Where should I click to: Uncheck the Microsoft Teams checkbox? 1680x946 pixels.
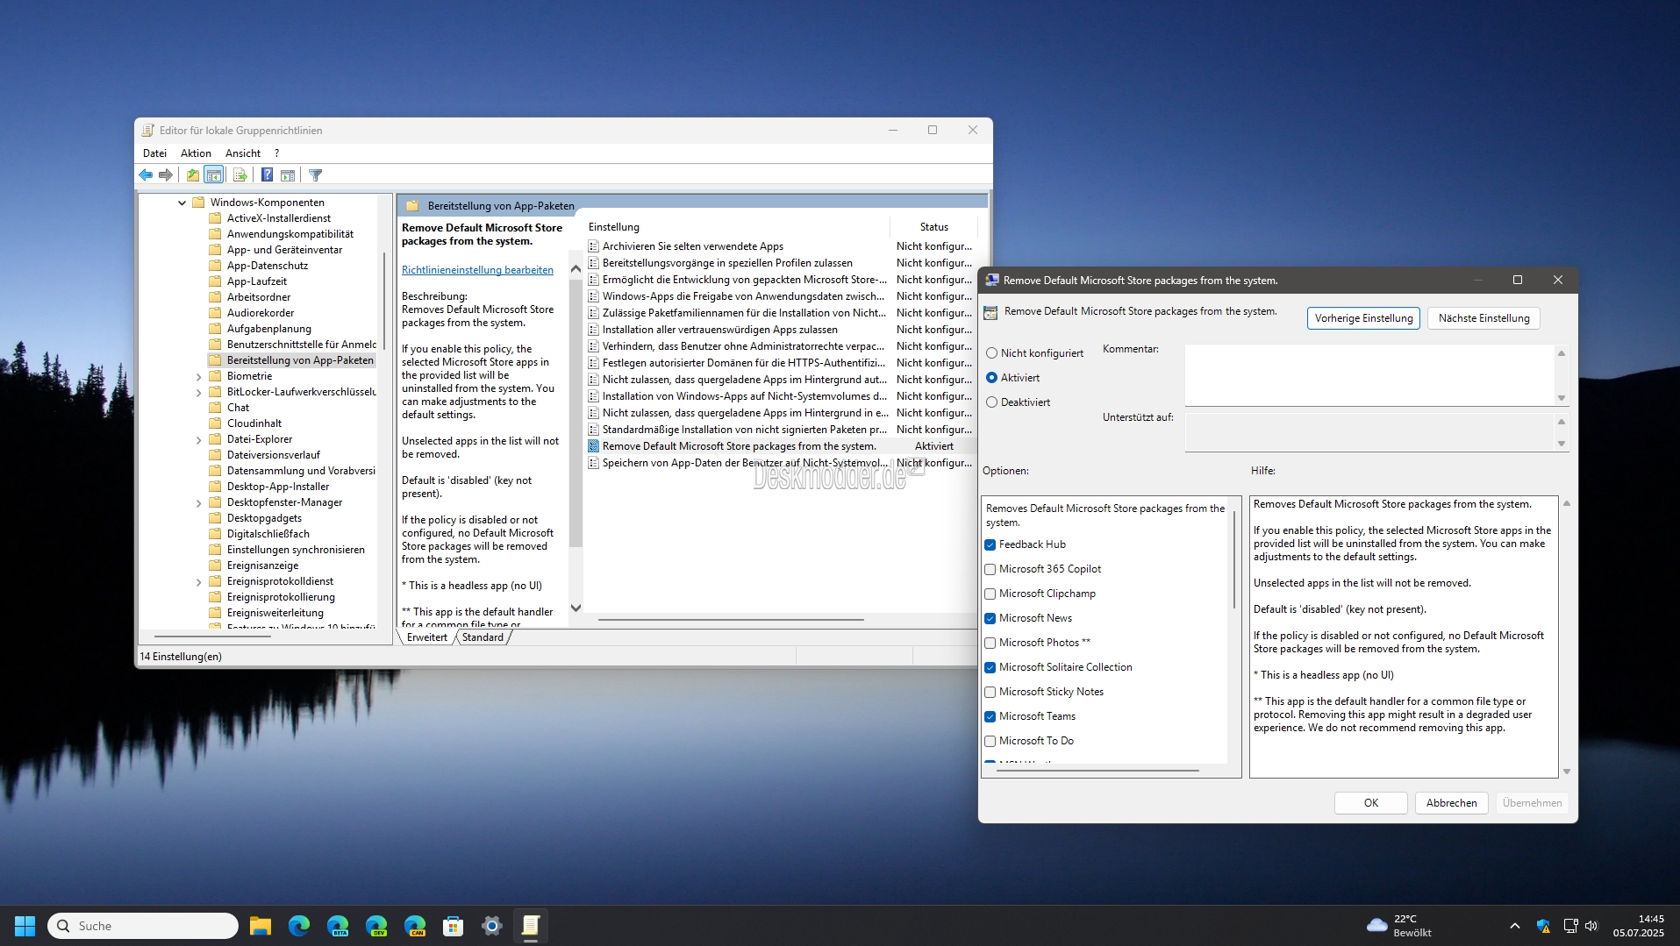pyautogui.click(x=990, y=717)
